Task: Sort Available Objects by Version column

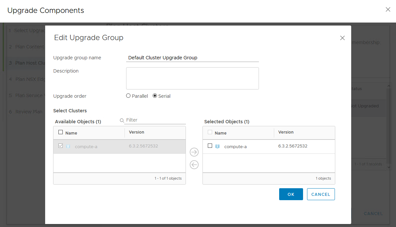Action: pyautogui.click(x=136, y=132)
